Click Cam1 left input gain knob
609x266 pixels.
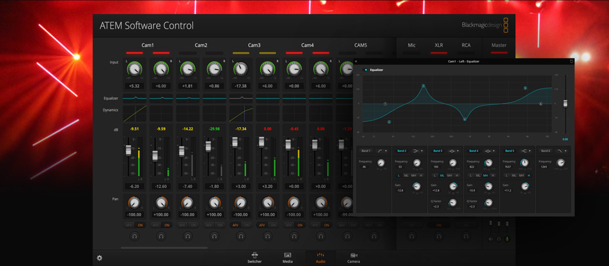tap(134, 70)
